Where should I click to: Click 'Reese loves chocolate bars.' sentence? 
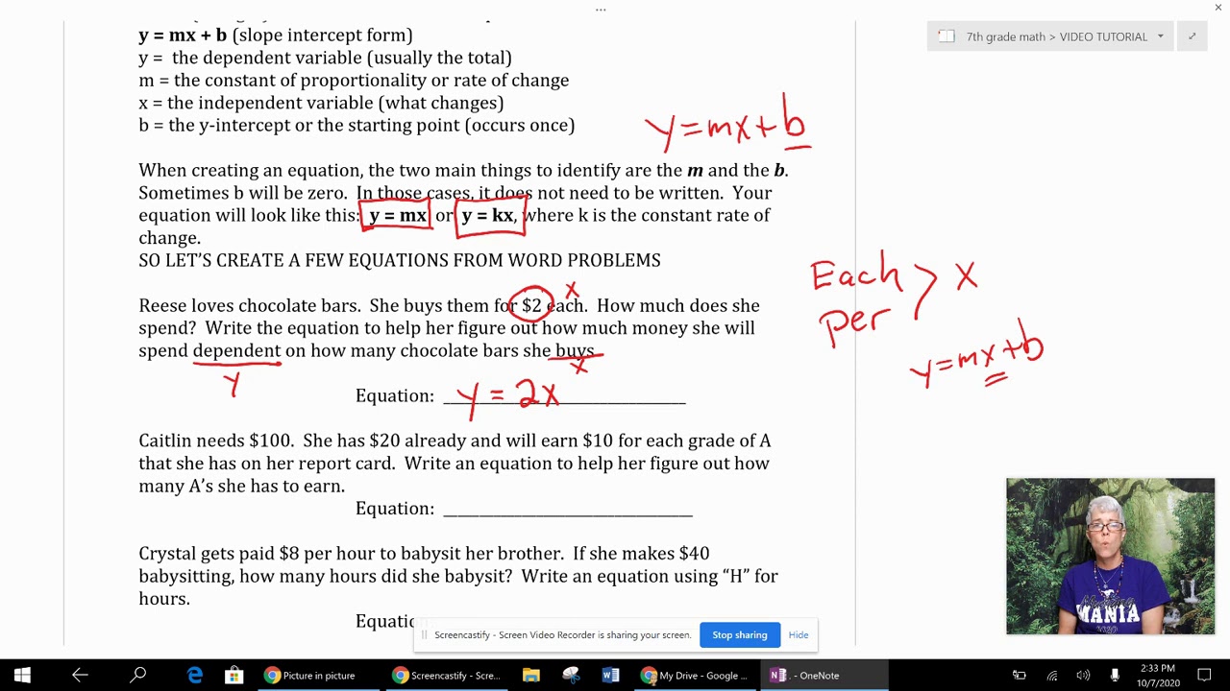250,306
